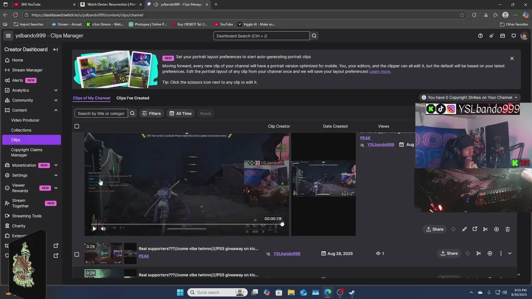Click the Filters button
The height and width of the screenshot is (299, 532).
(151, 113)
